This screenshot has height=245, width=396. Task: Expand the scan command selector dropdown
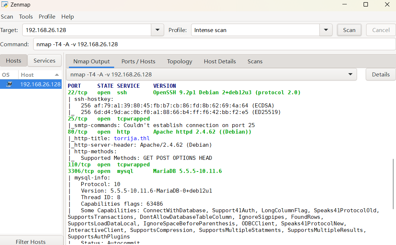(x=350, y=74)
